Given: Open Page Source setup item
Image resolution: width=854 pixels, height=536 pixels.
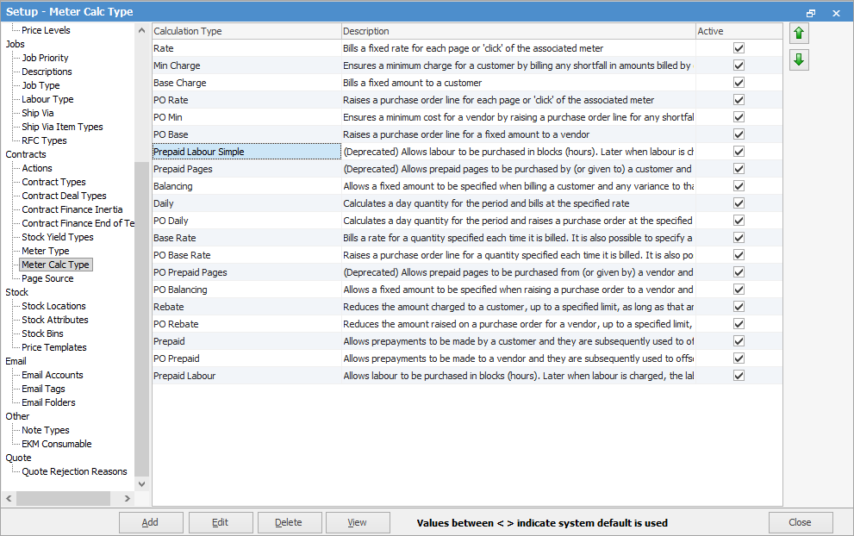Looking at the screenshot, I should pyautogui.click(x=47, y=278).
